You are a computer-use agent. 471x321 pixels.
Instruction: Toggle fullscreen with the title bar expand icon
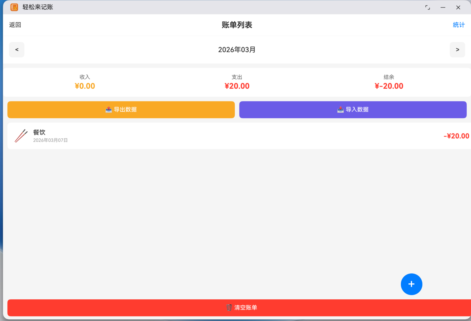pos(428,8)
